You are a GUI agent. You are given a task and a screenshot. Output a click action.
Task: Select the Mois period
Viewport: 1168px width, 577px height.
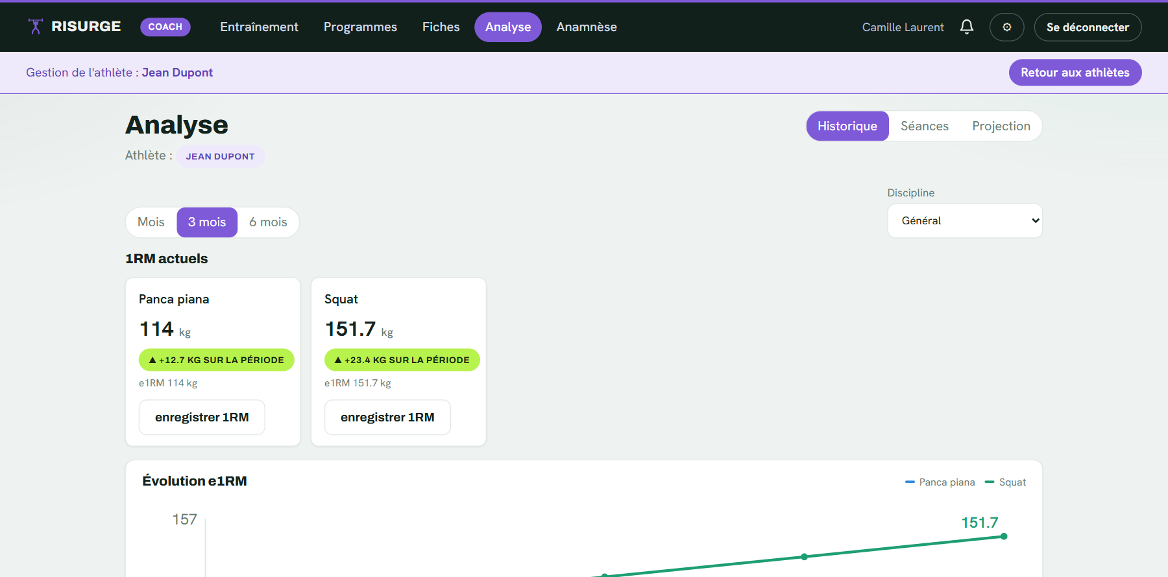click(x=151, y=222)
